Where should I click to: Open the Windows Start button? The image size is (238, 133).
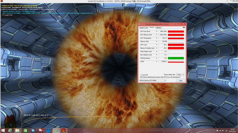coord(3,130)
